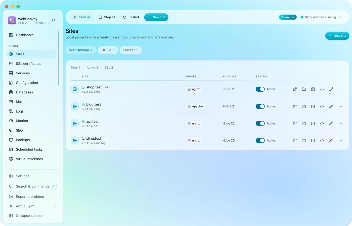The height and width of the screenshot is (226, 352).
Task: Toggle api.test active switch
Action: tap(260, 124)
